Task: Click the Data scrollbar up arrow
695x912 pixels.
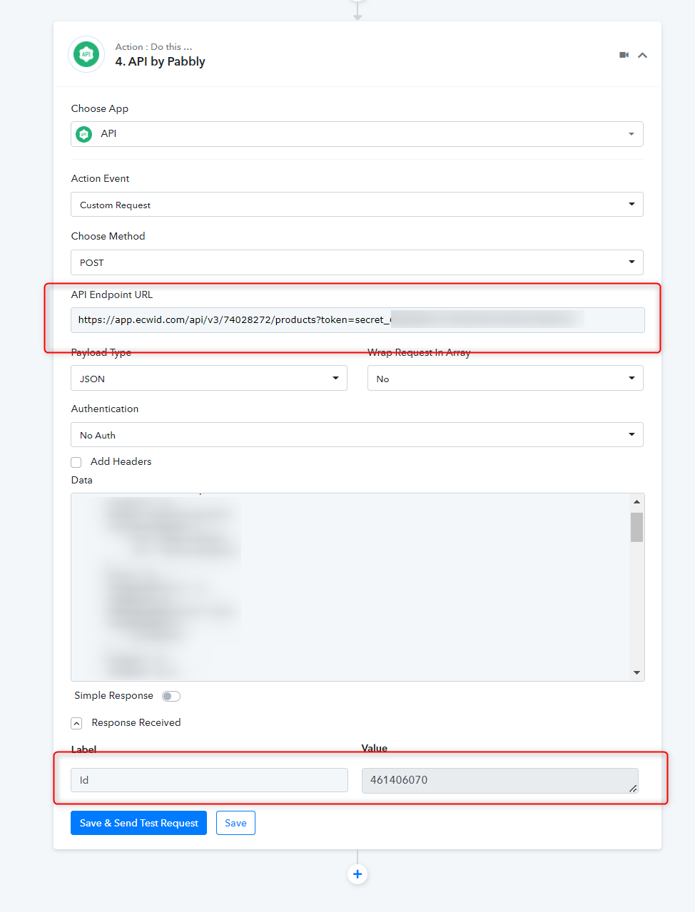Action: 636,502
